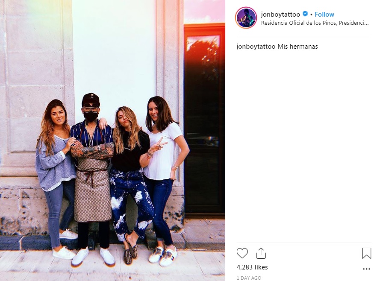
Task: Like the post with the heart icon
Action: pyautogui.click(x=242, y=253)
